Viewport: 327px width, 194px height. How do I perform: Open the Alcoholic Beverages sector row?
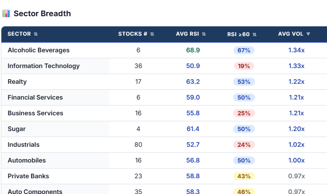pyautogui.click(x=164, y=50)
